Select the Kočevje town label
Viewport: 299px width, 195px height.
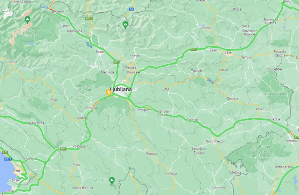click(171, 174)
